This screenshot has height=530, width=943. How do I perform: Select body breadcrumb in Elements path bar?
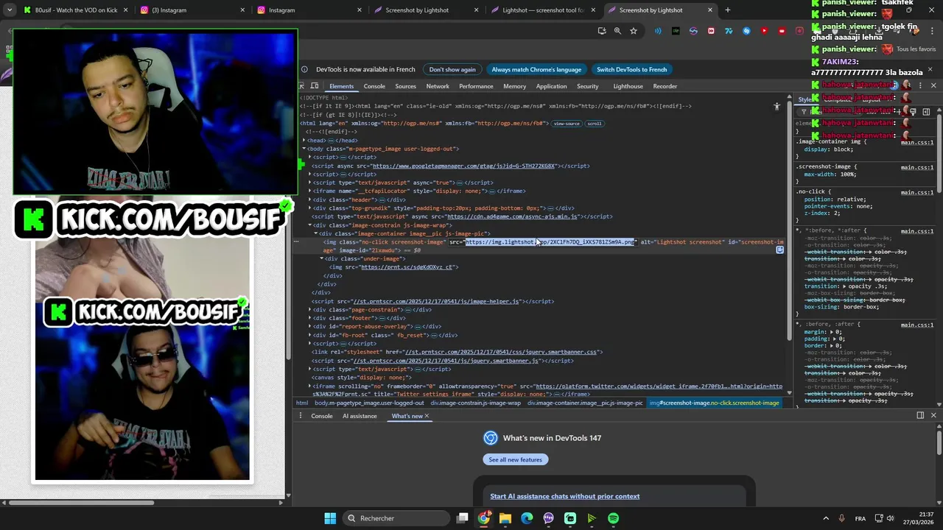[x=369, y=403]
